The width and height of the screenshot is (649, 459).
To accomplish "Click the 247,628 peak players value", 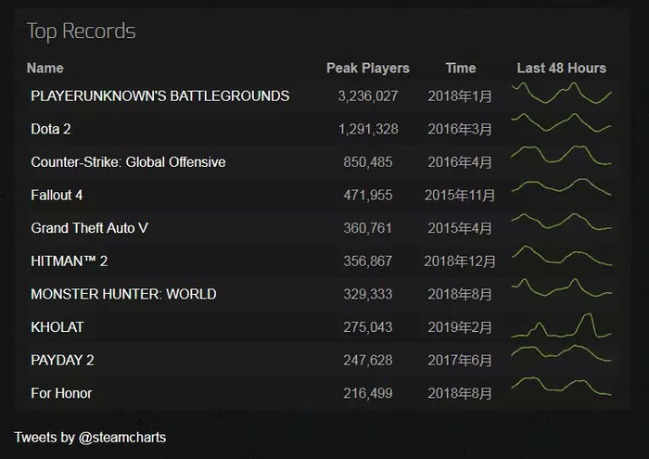I will pos(367,361).
